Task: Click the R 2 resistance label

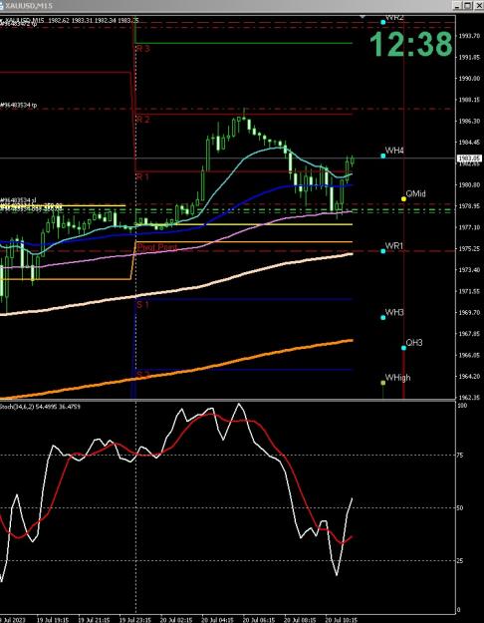Action: click(x=143, y=120)
